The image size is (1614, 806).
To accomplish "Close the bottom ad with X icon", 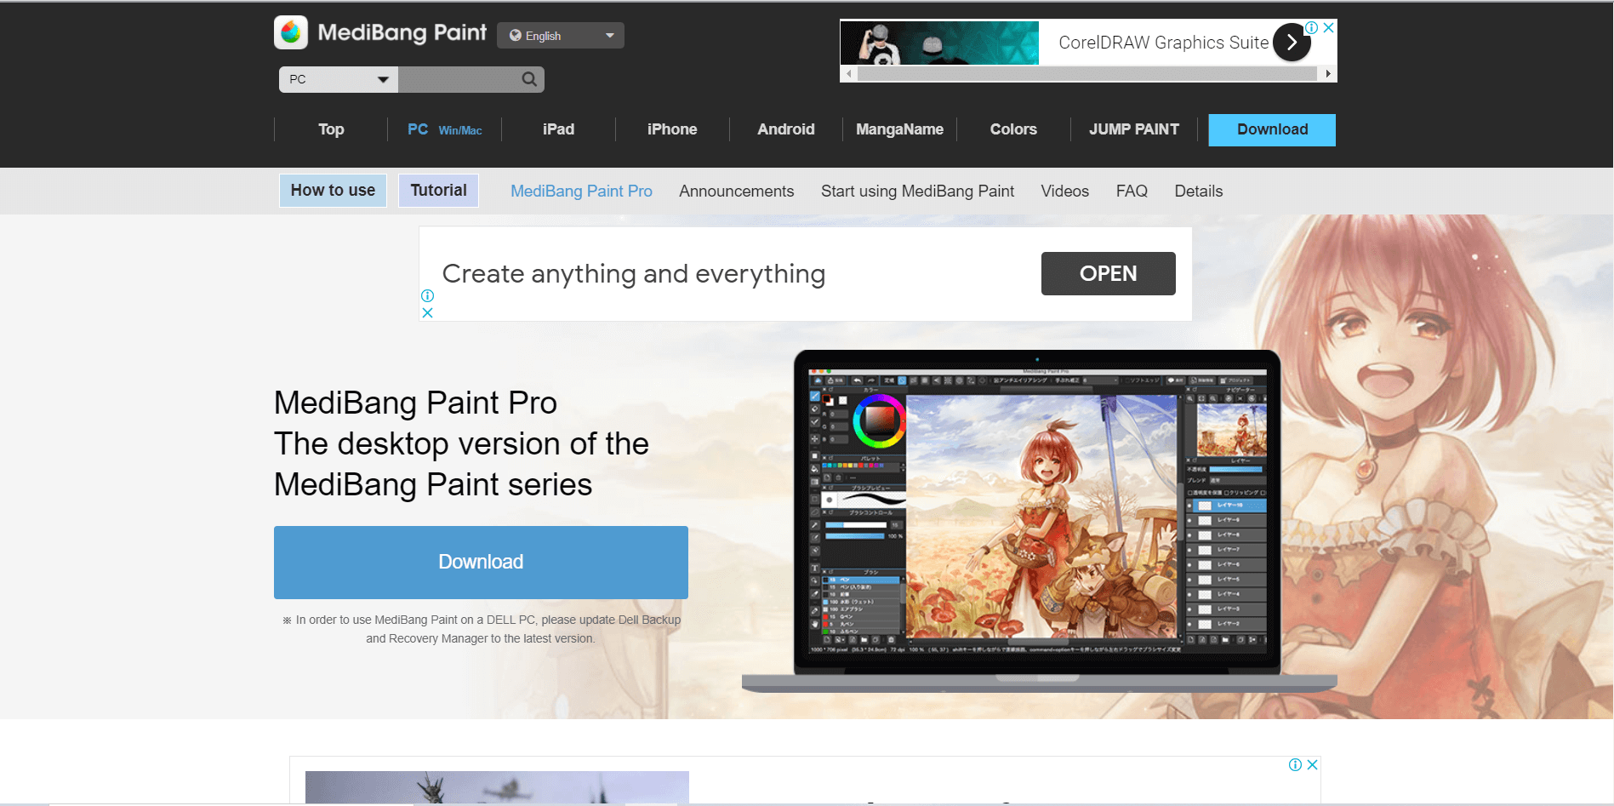I will (x=1312, y=764).
